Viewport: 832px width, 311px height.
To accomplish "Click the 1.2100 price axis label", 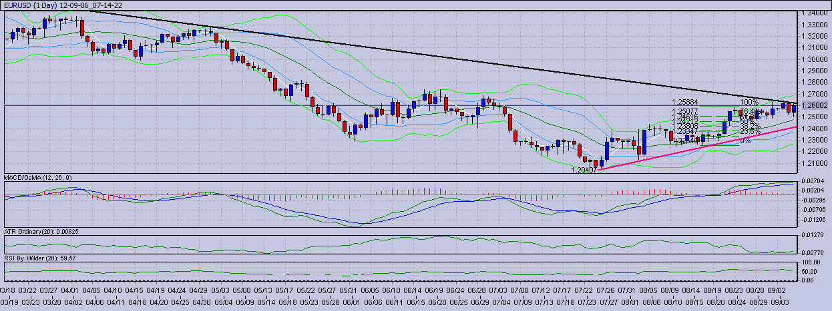I will click(815, 163).
